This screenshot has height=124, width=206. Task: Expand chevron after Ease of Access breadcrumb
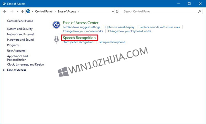click(79, 12)
